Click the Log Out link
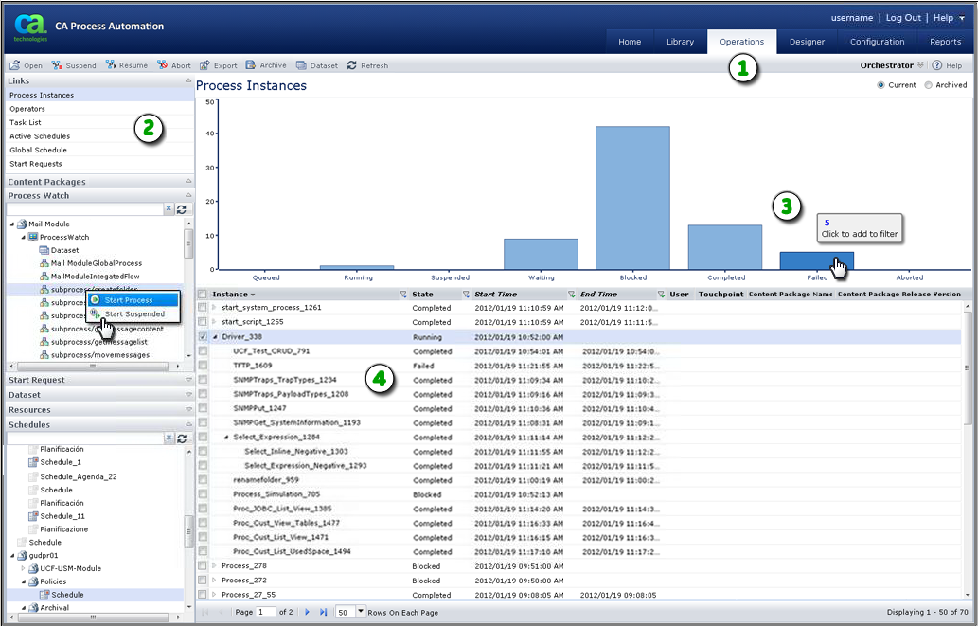This screenshot has height=626, width=978. tap(903, 17)
